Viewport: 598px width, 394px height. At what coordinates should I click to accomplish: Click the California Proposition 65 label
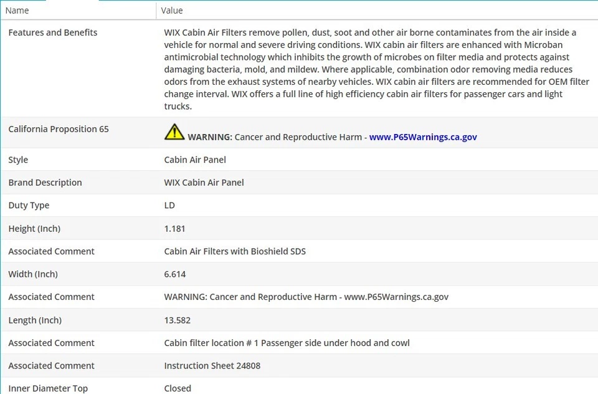[x=59, y=129]
